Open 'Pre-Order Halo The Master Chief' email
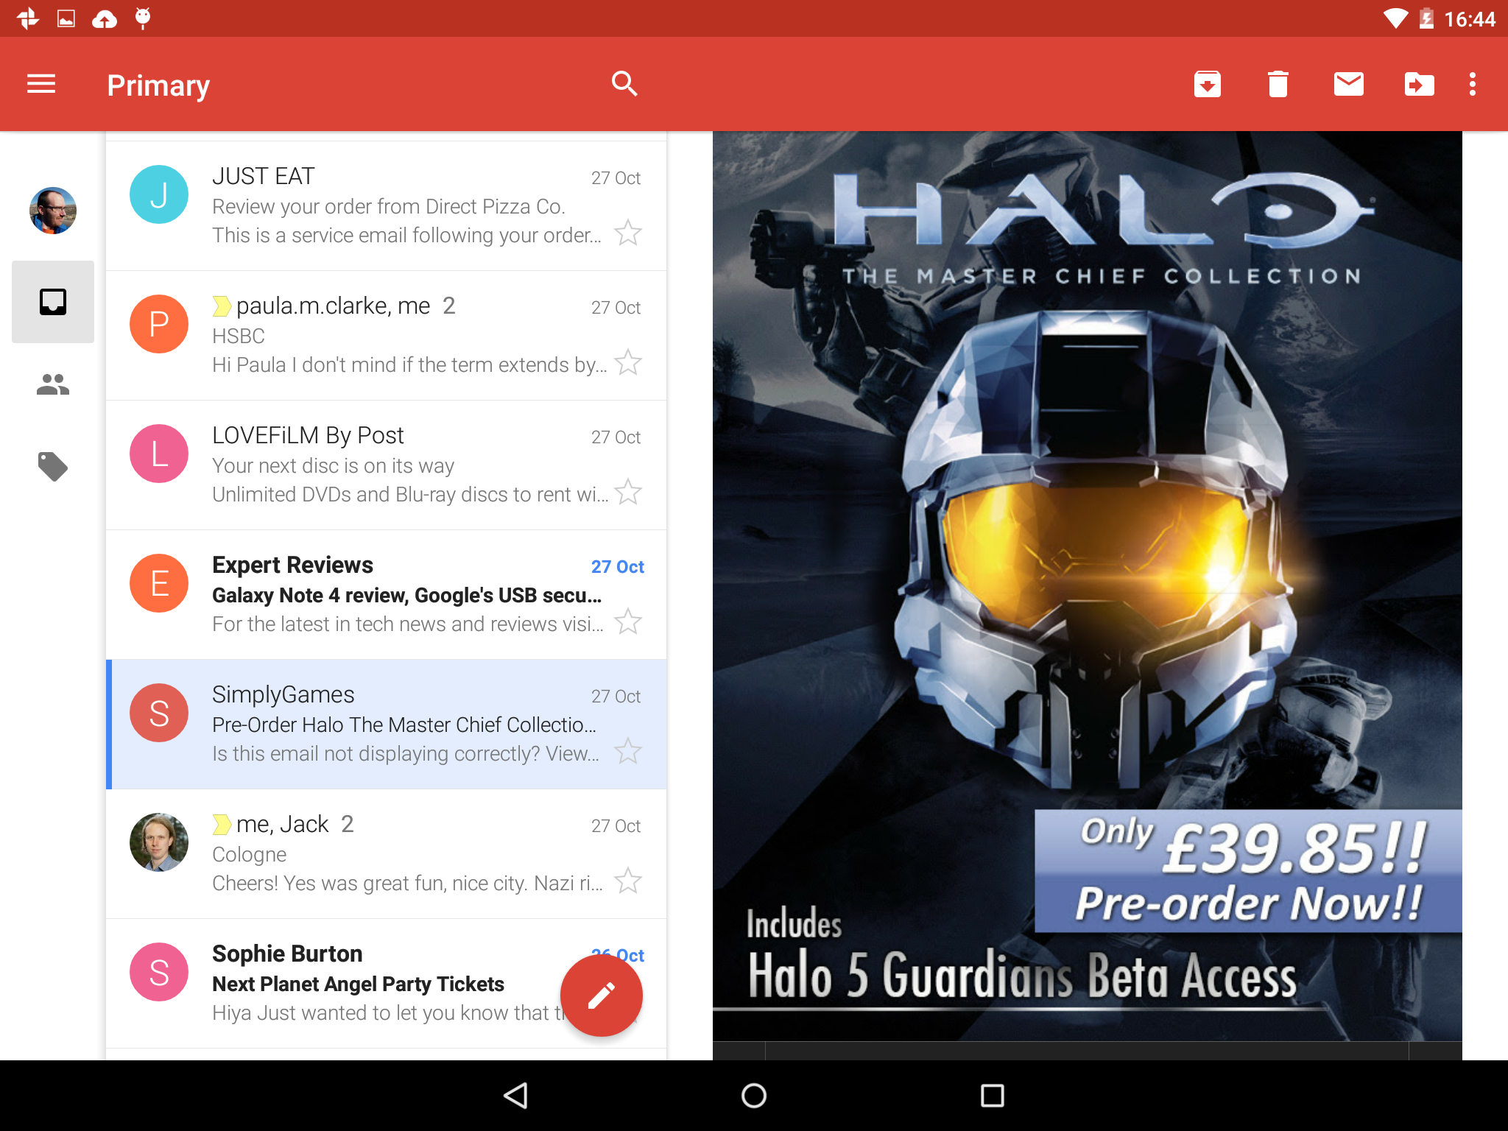 (x=404, y=725)
